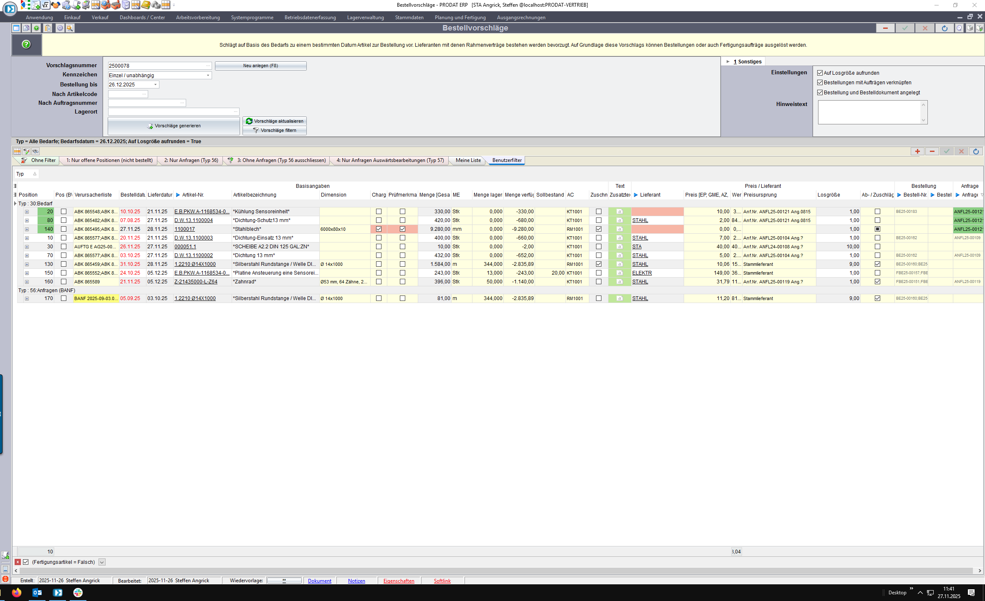
Task: Click the Firefox icon in the taskbar
Action: coord(17,592)
